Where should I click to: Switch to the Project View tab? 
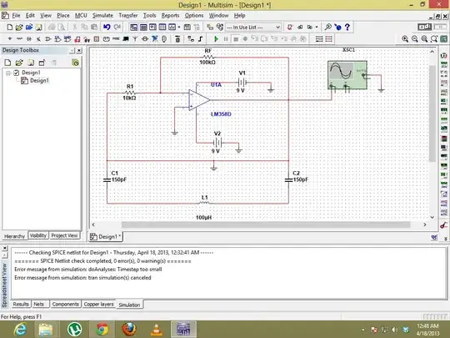[64, 235]
